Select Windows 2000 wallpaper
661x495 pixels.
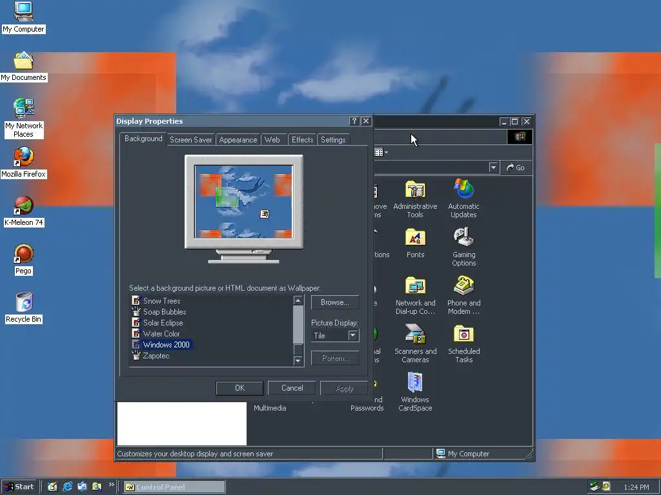point(166,345)
